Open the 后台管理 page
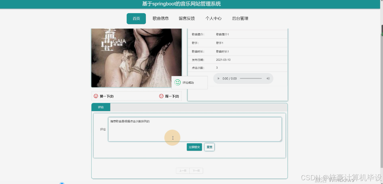Viewport: 383px width, 184px height. pyautogui.click(x=240, y=18)
